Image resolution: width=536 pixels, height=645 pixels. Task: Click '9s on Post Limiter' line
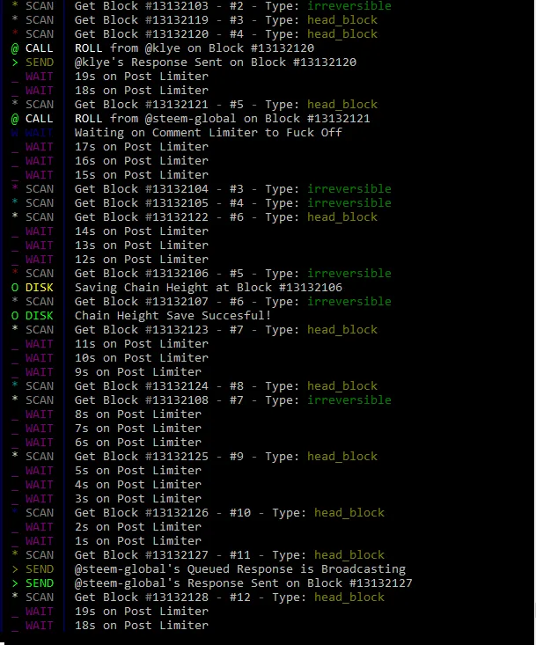[x=138, y=372]
